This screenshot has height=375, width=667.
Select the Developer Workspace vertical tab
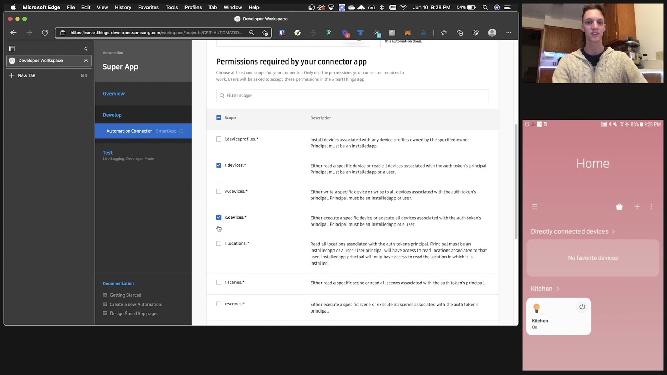point(41,60)
